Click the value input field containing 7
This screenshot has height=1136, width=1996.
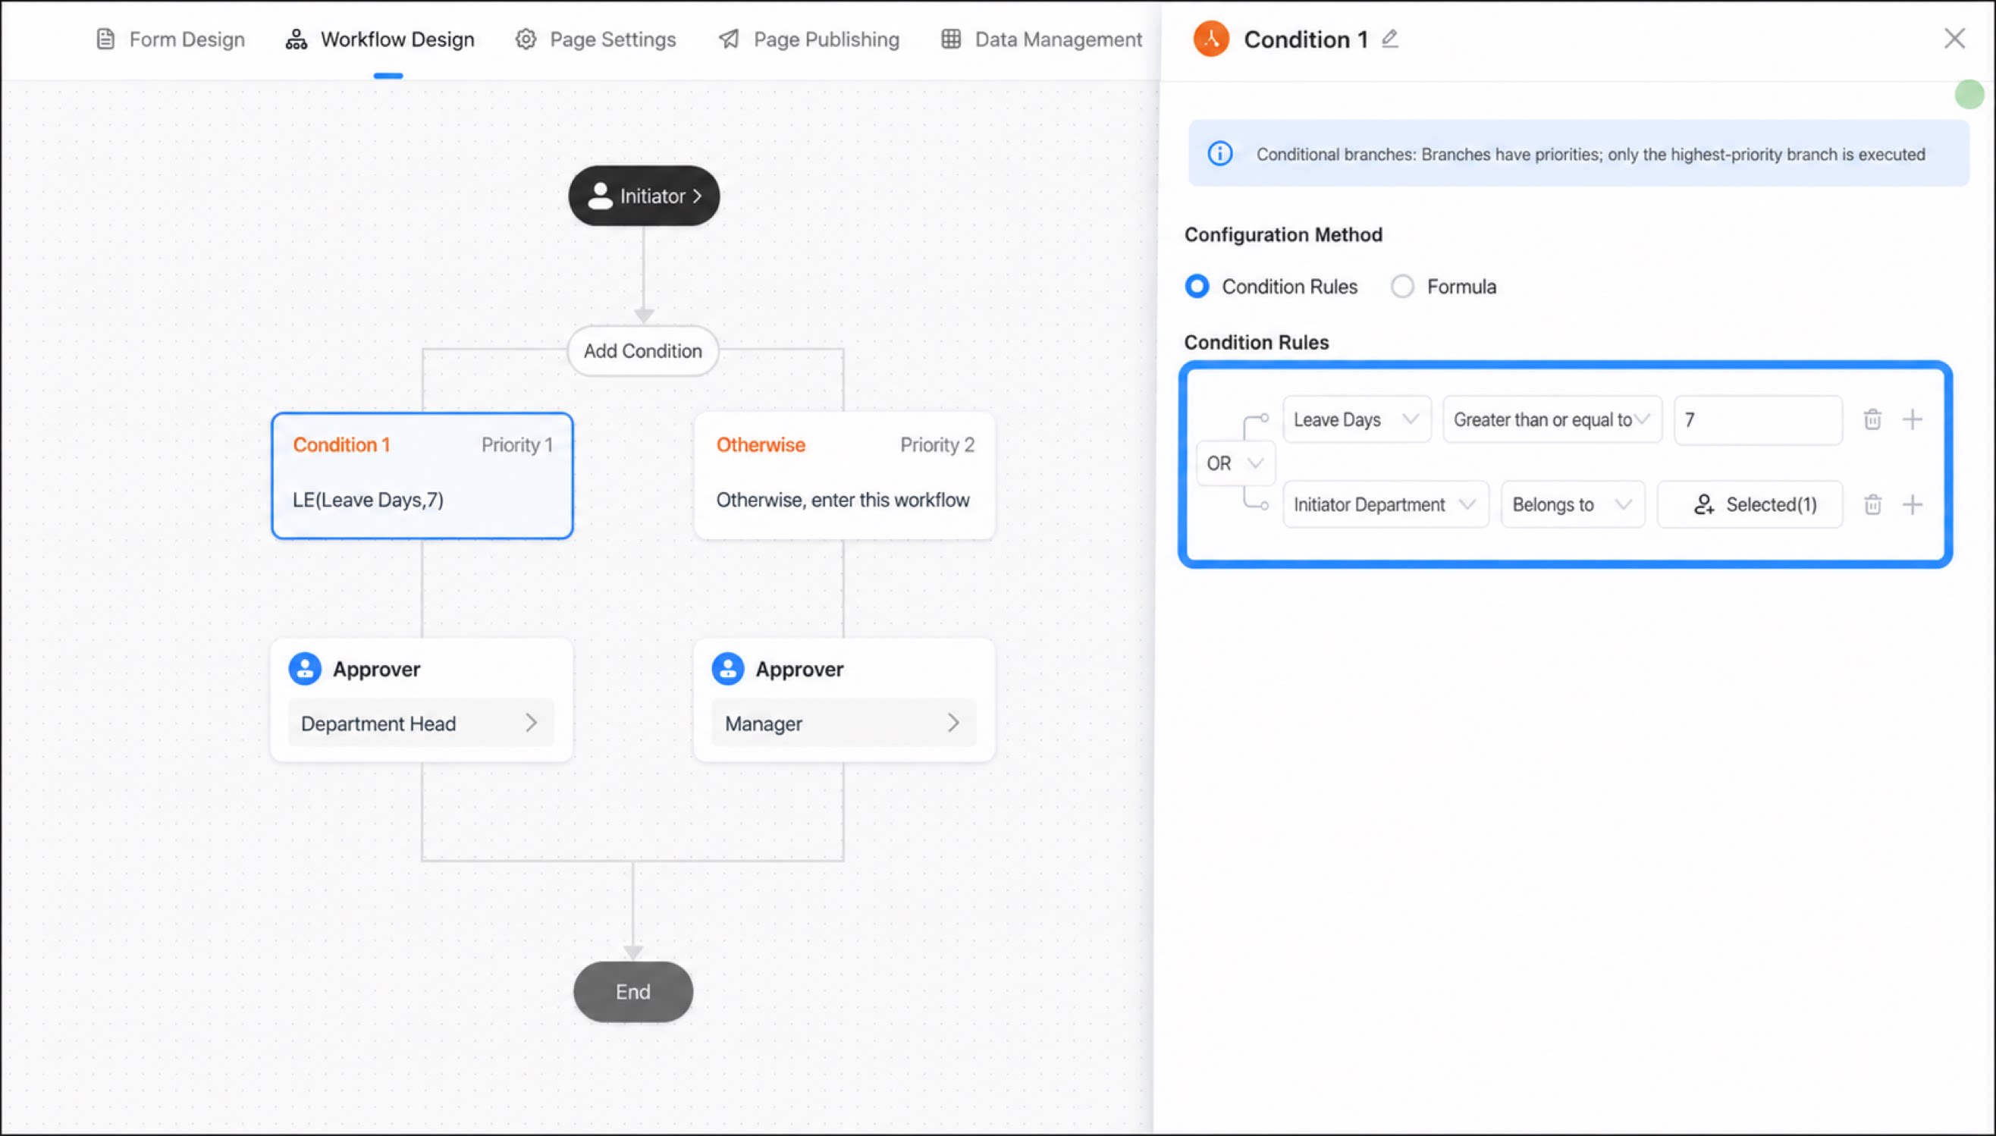[1757, 420]
